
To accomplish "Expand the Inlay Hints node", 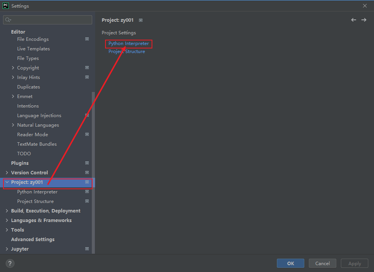I will tap(13, 77).
